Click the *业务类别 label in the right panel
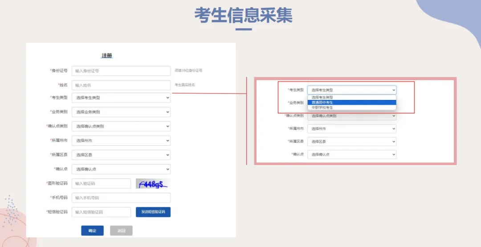The width and height of the screenshot is (481, 247). [x=296, y=103]
